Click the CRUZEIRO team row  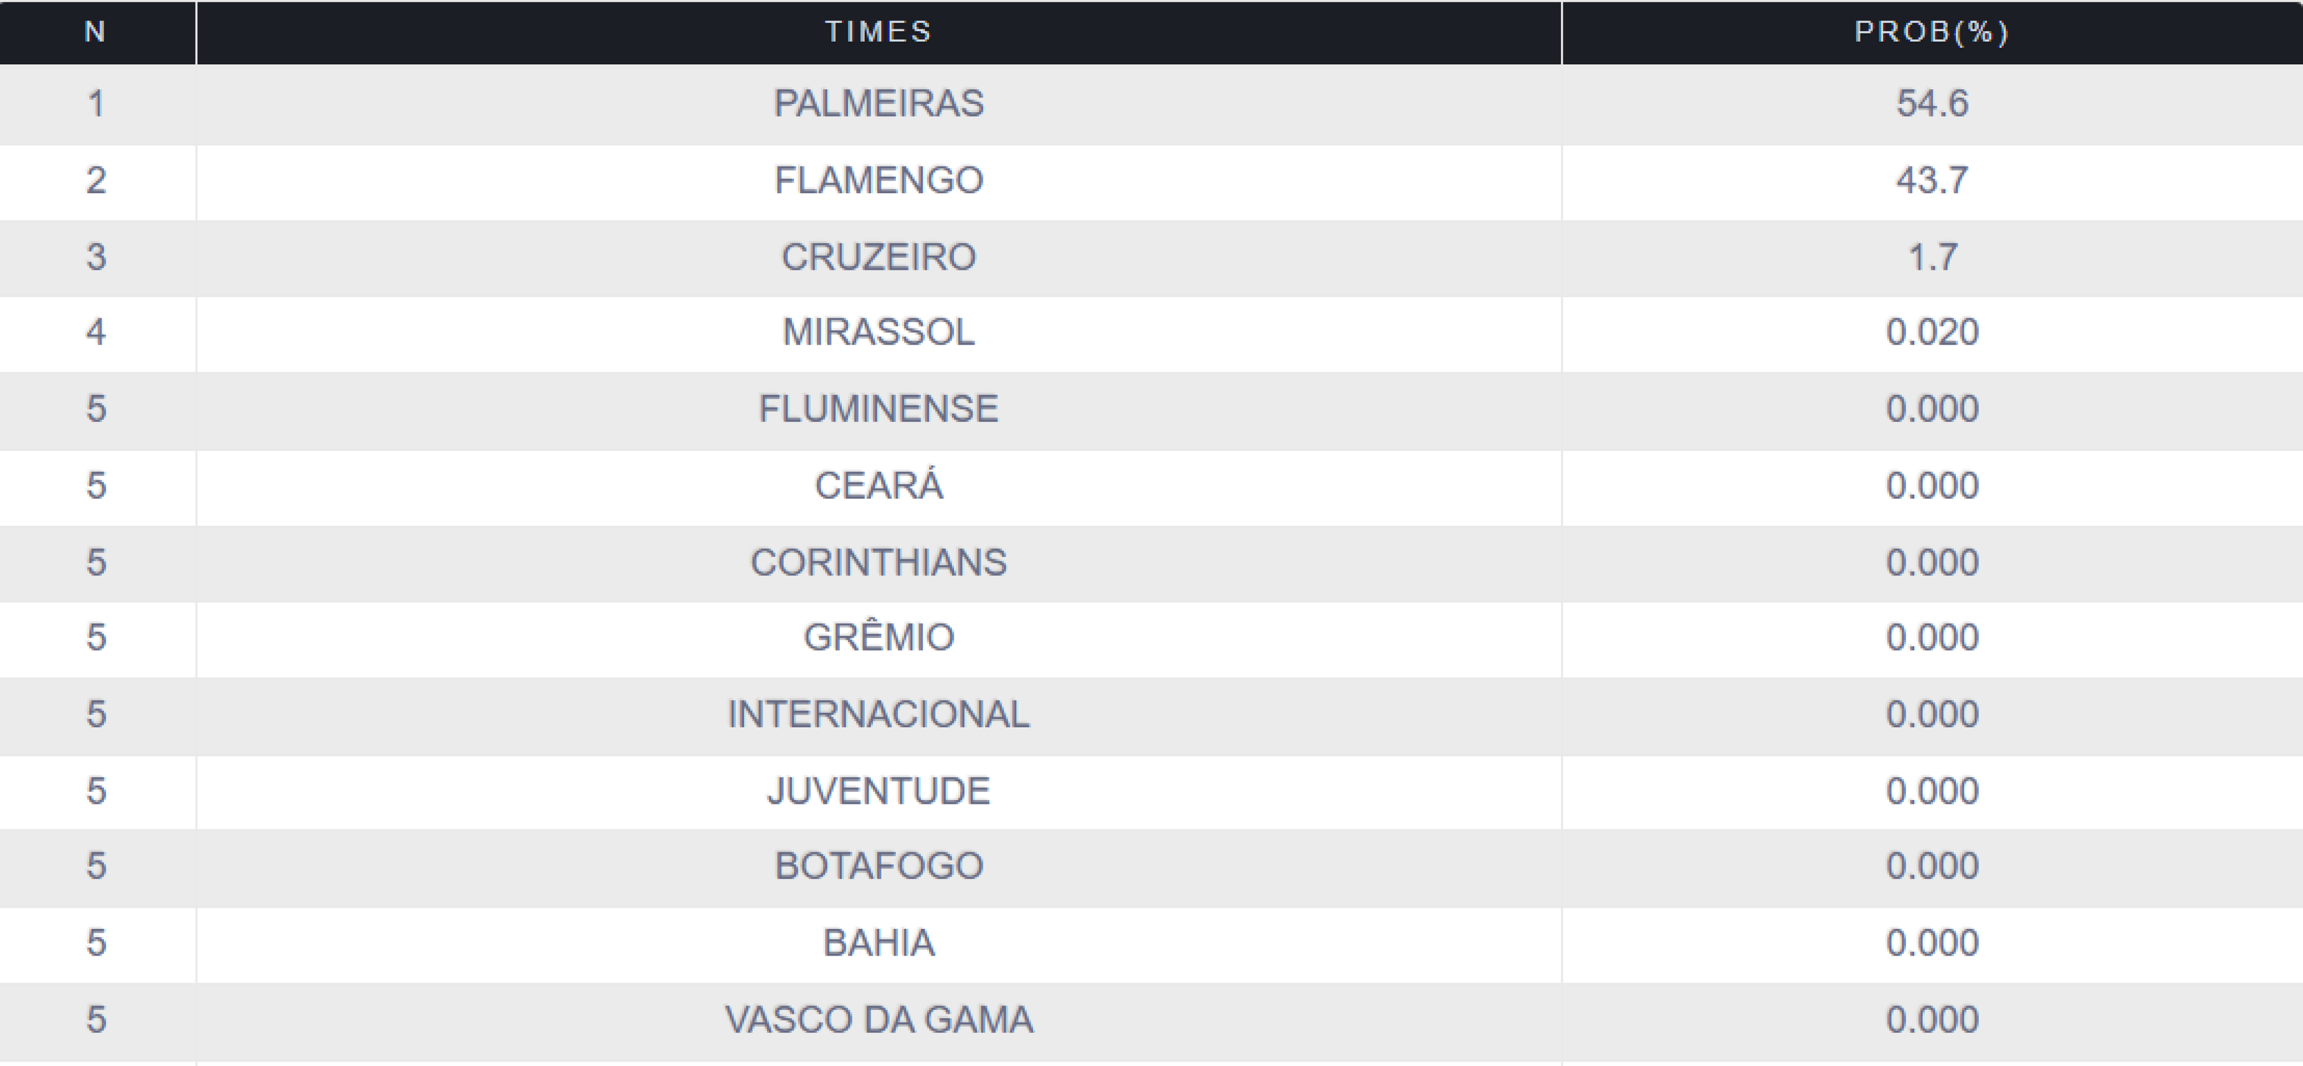(878, 257)
